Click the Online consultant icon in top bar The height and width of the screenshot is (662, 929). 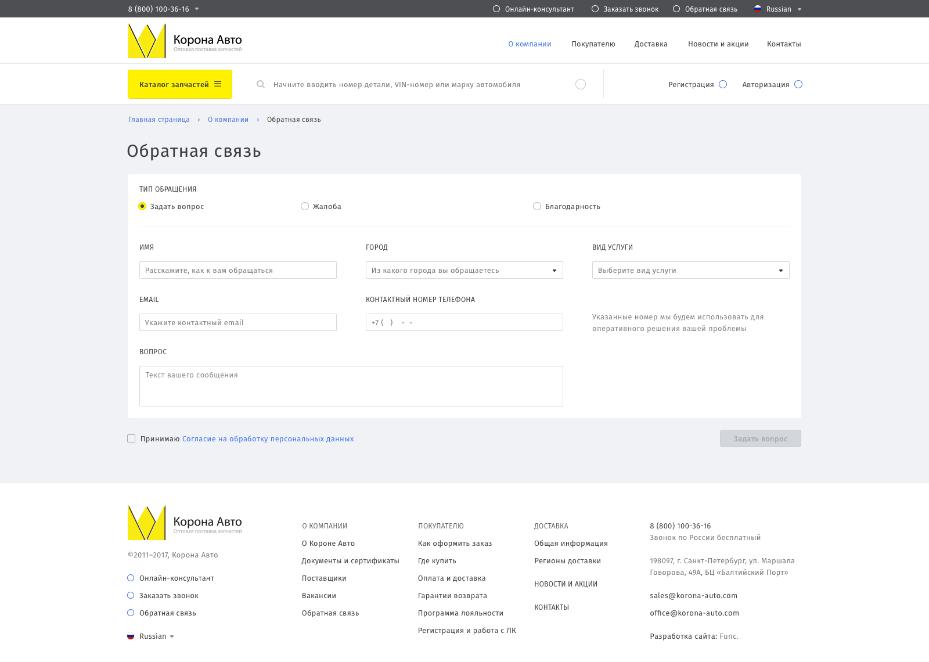click(496, 9)
